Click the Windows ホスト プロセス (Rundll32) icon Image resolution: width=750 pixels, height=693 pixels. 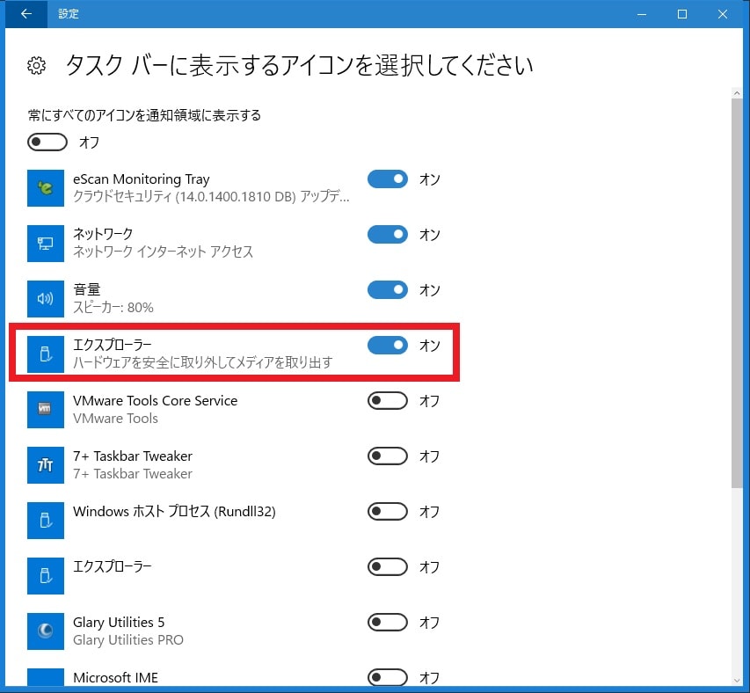(46, 521)
